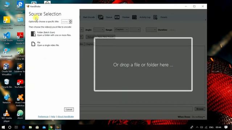This screenshot has width=232, height=130.
Task: Open Microsoft Store from taskbar
Action: click(x=37, y=127)
